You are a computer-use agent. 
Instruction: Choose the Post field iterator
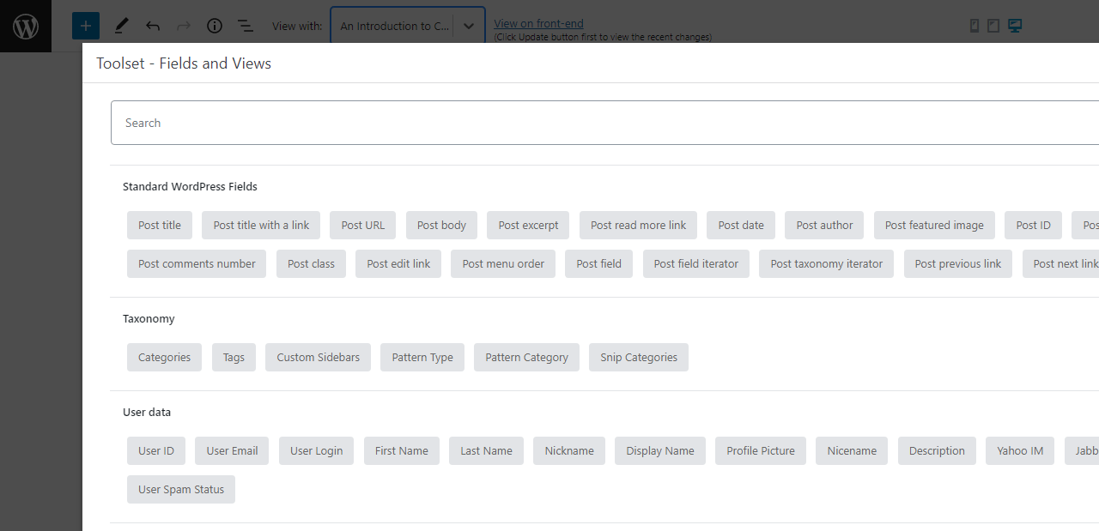pos(695,263)
